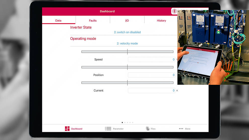Tap '2: velocity mode' value
The image size is (249, 140).
tap(127, 43)
